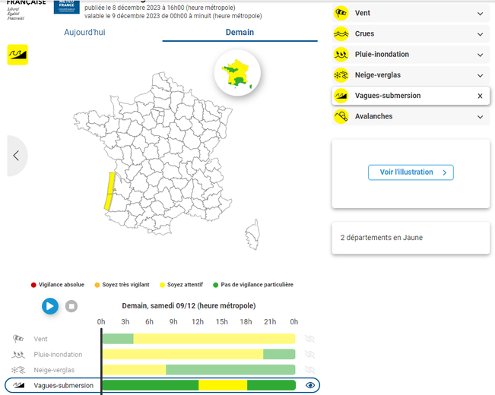495x395 pixels.
Task: Click the Neige-verglas snowflake icon in right panel
Action: point(341,75)
